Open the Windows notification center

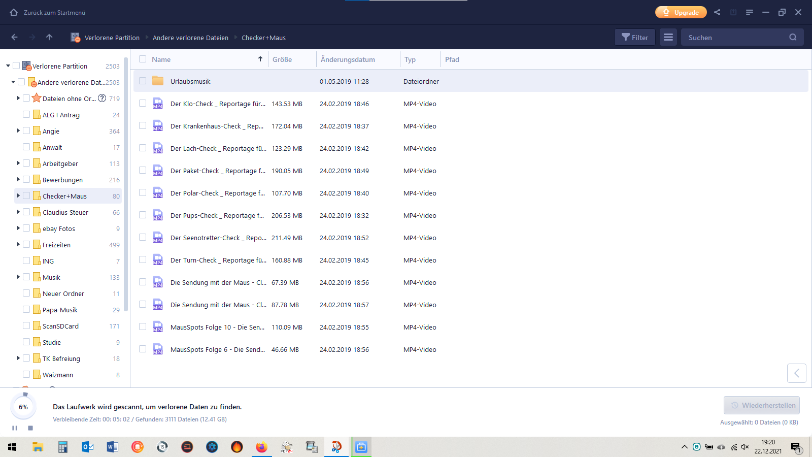[x=796, y=447]
